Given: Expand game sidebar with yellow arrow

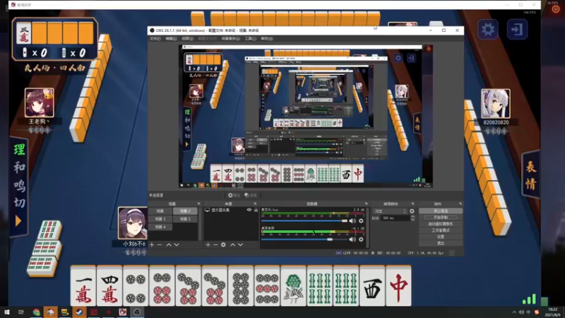Looking at the screenshot, I should (18, 220).
